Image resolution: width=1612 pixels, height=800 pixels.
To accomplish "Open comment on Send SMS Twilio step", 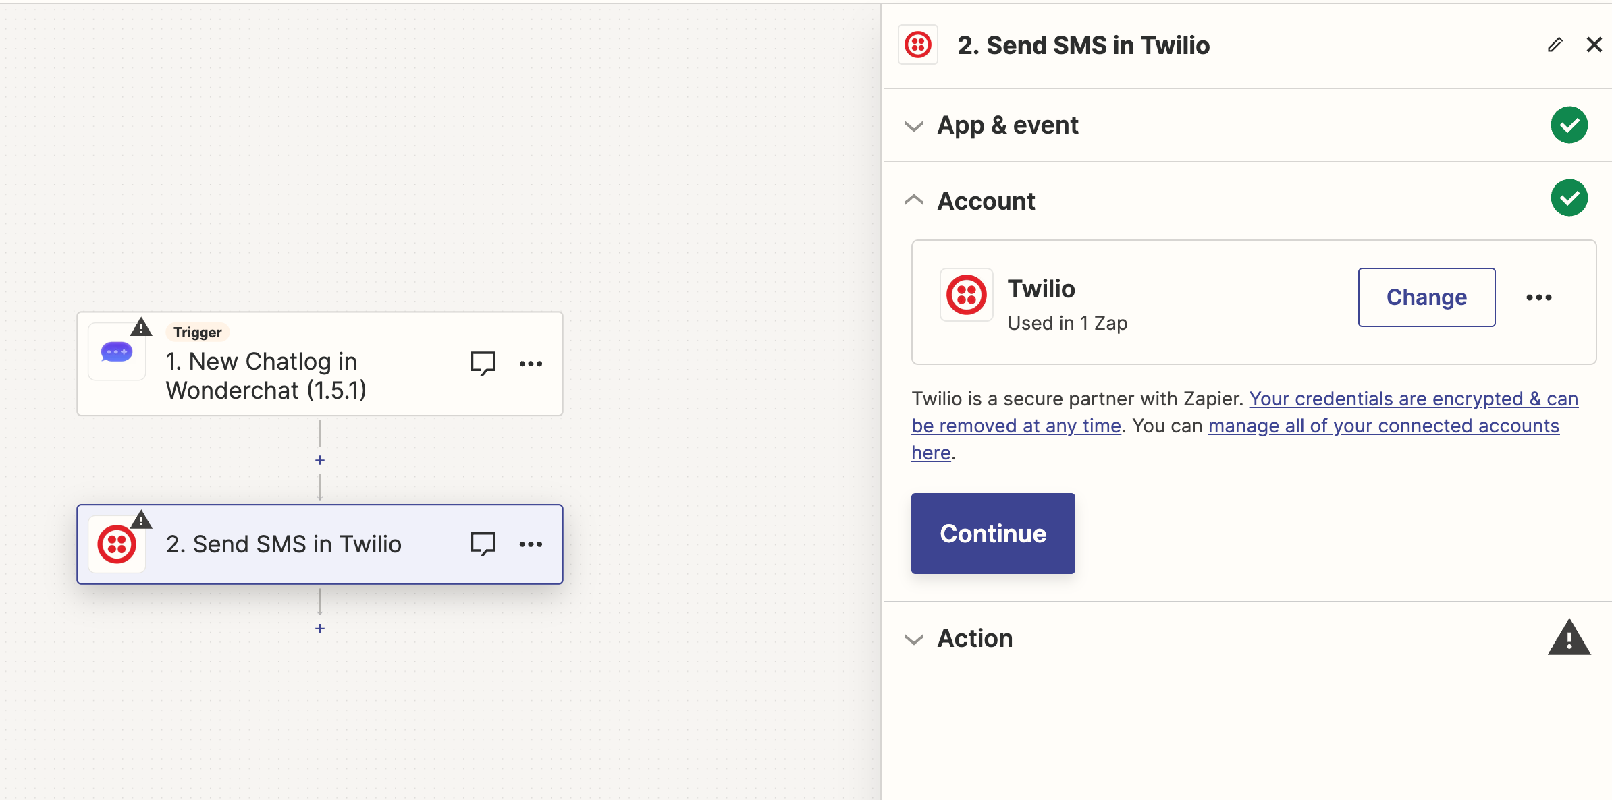I will [x=483, y=544].
